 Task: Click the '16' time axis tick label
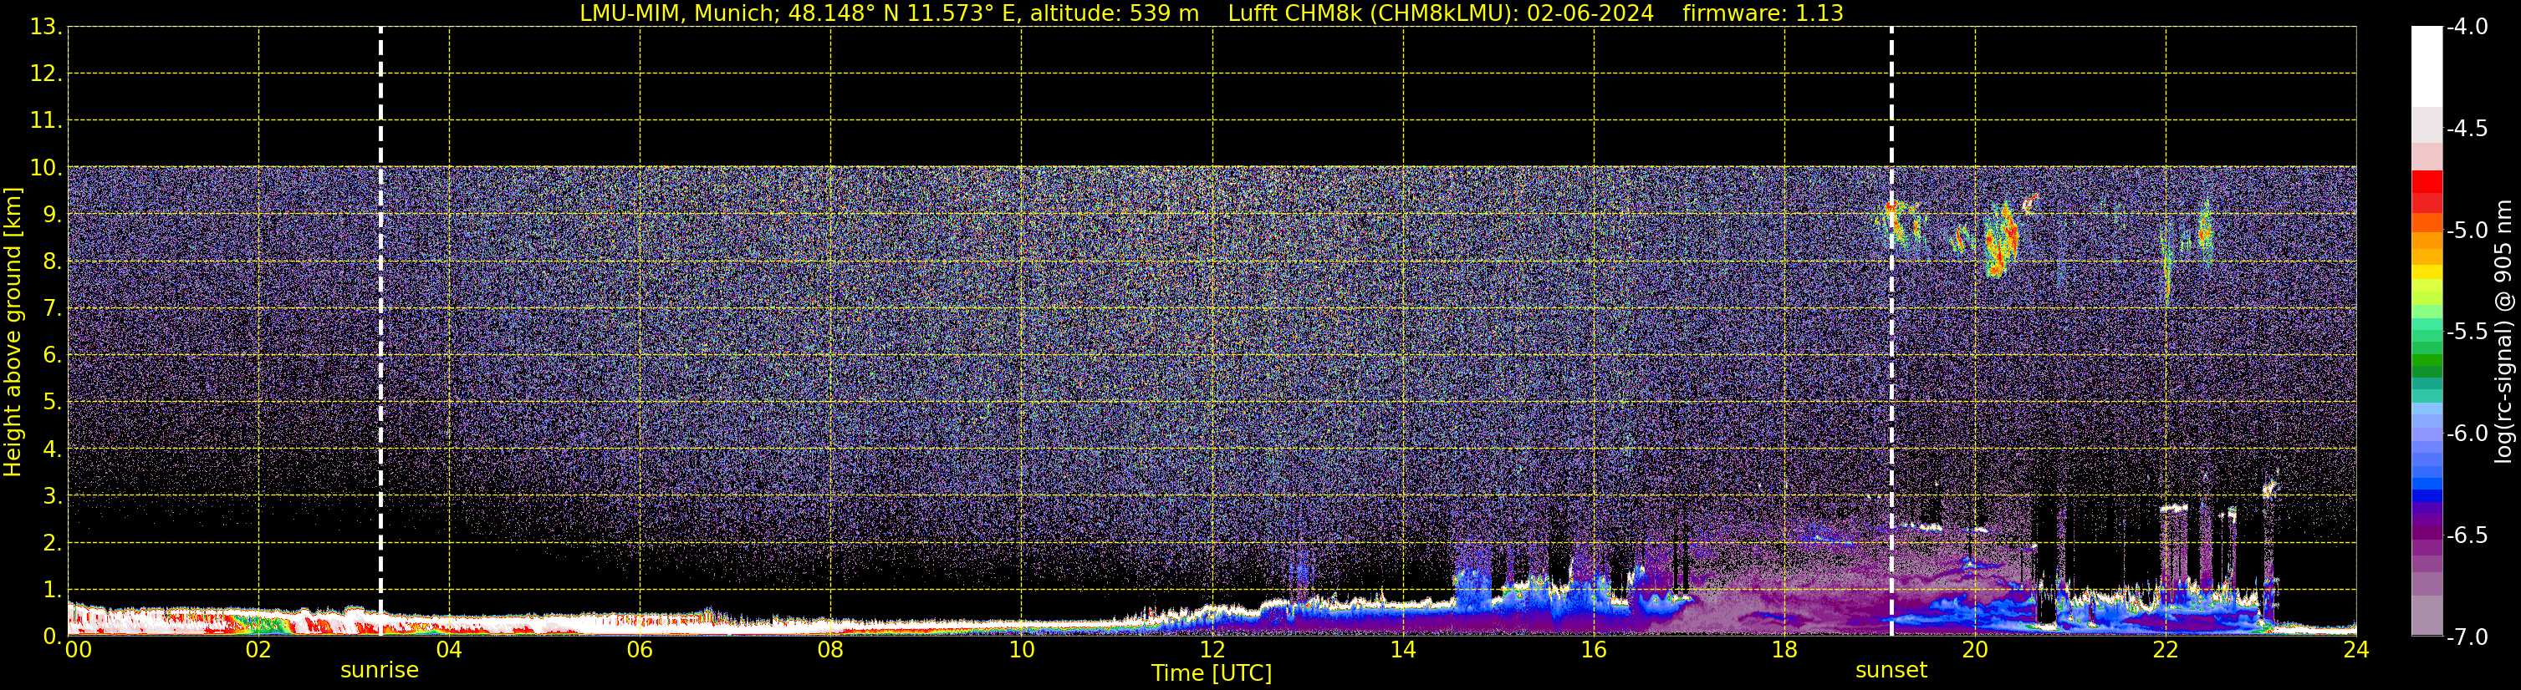pyautogui.click(x=1595, y=650)
